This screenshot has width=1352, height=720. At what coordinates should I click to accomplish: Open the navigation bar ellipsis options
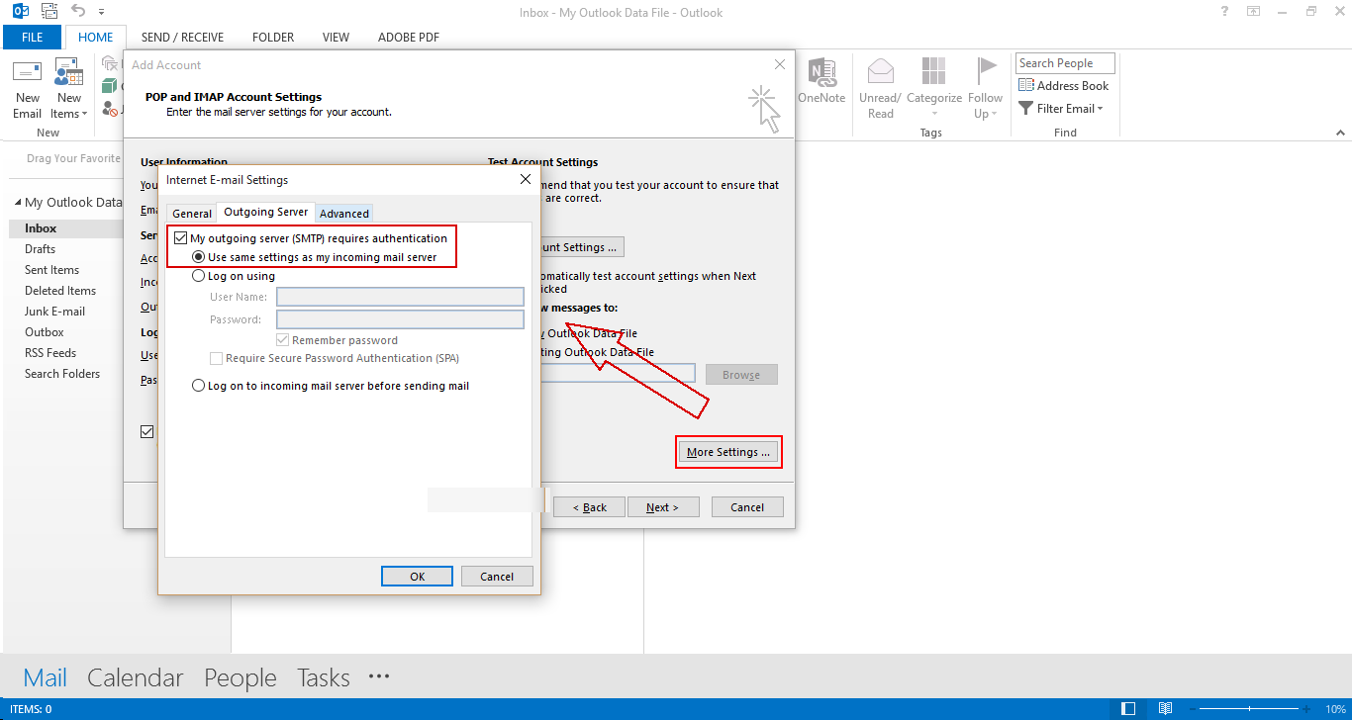click(x=379, y=676)
